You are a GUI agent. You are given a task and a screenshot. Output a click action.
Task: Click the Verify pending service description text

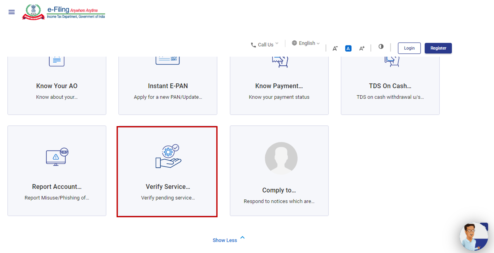click(168, 198)
